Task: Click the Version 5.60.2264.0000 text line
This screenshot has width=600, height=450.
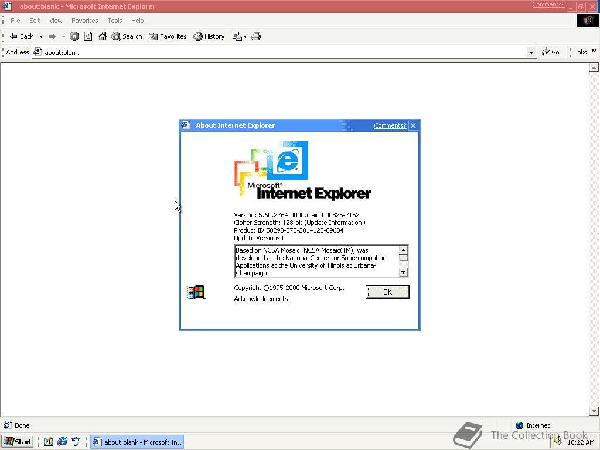Action: tap(296, 215)
